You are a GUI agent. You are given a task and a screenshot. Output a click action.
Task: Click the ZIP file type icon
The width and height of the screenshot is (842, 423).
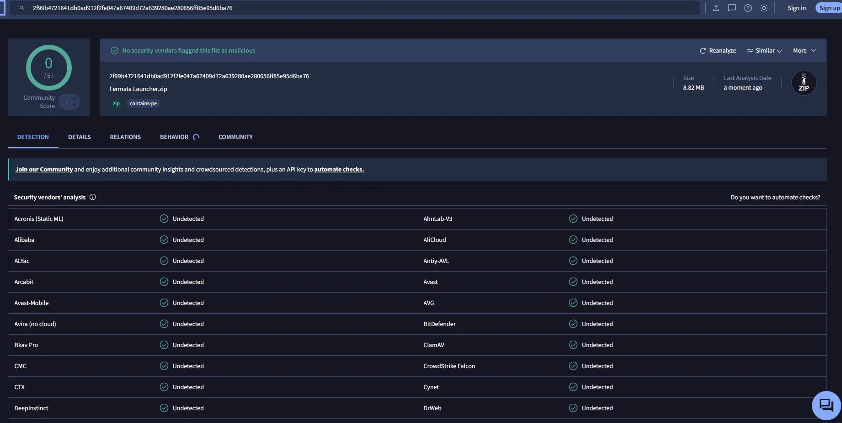804,83
